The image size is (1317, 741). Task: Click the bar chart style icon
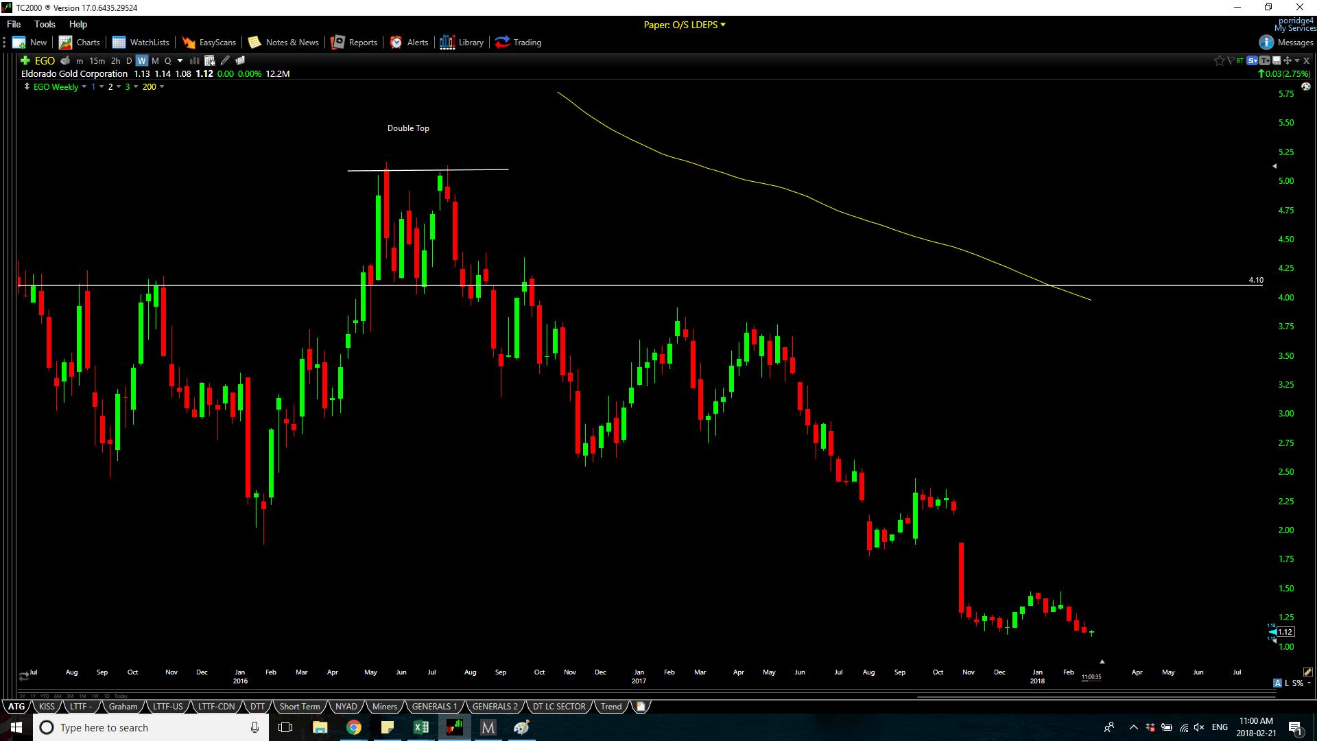195,60
